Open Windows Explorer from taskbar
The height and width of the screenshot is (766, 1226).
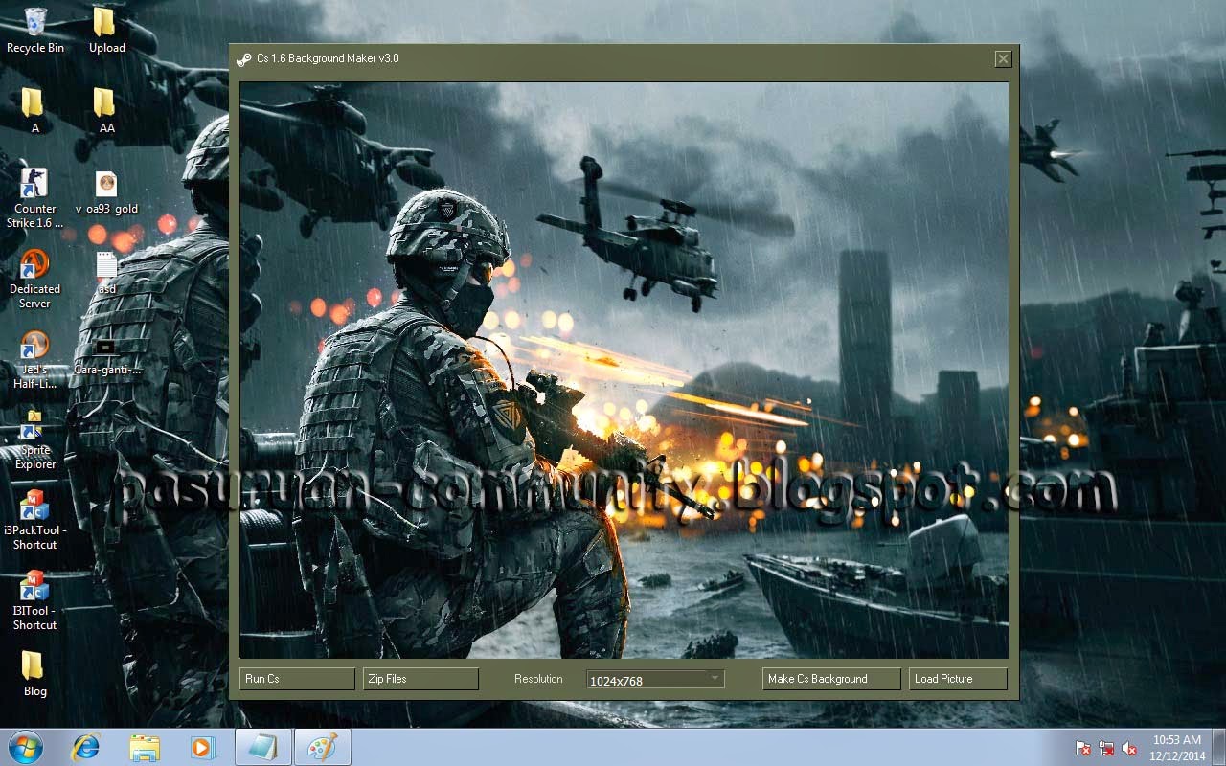click(x=145, y=747)
